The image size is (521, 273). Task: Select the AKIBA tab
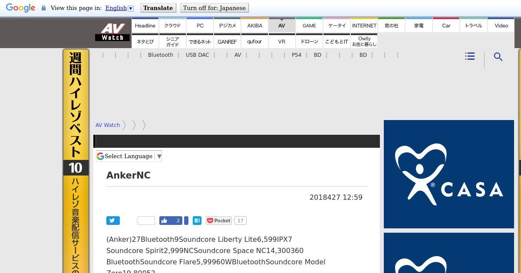point(255,25)
